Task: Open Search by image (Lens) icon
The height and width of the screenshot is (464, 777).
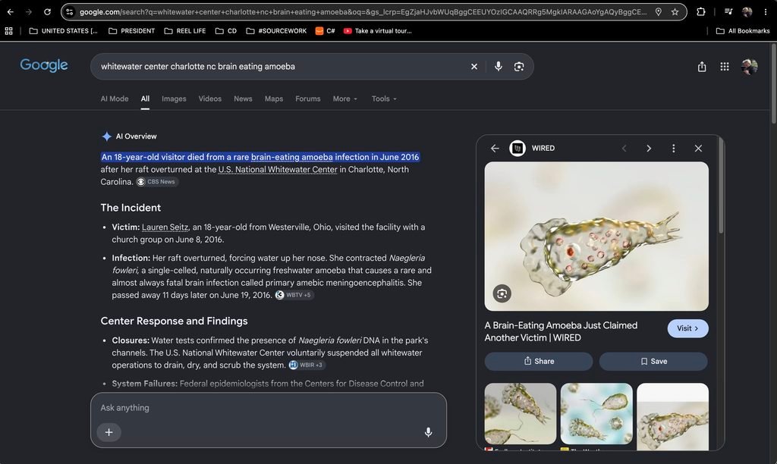Action: pyautogui.click(x=519, y=67)
